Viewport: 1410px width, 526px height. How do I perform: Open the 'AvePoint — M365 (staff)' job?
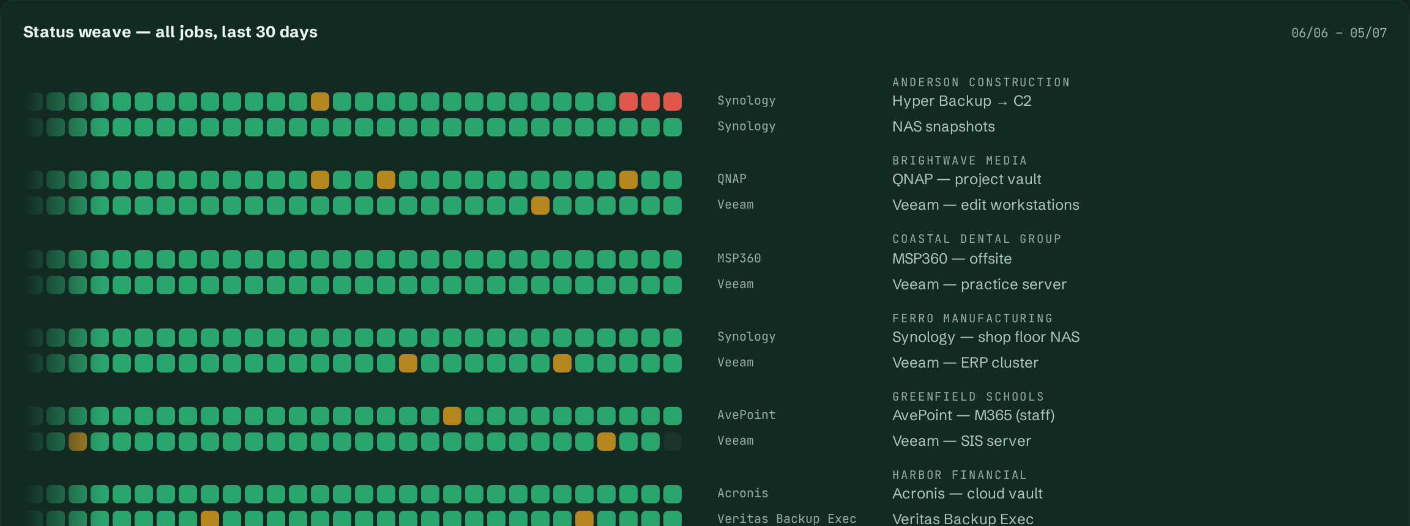[974, 415]
